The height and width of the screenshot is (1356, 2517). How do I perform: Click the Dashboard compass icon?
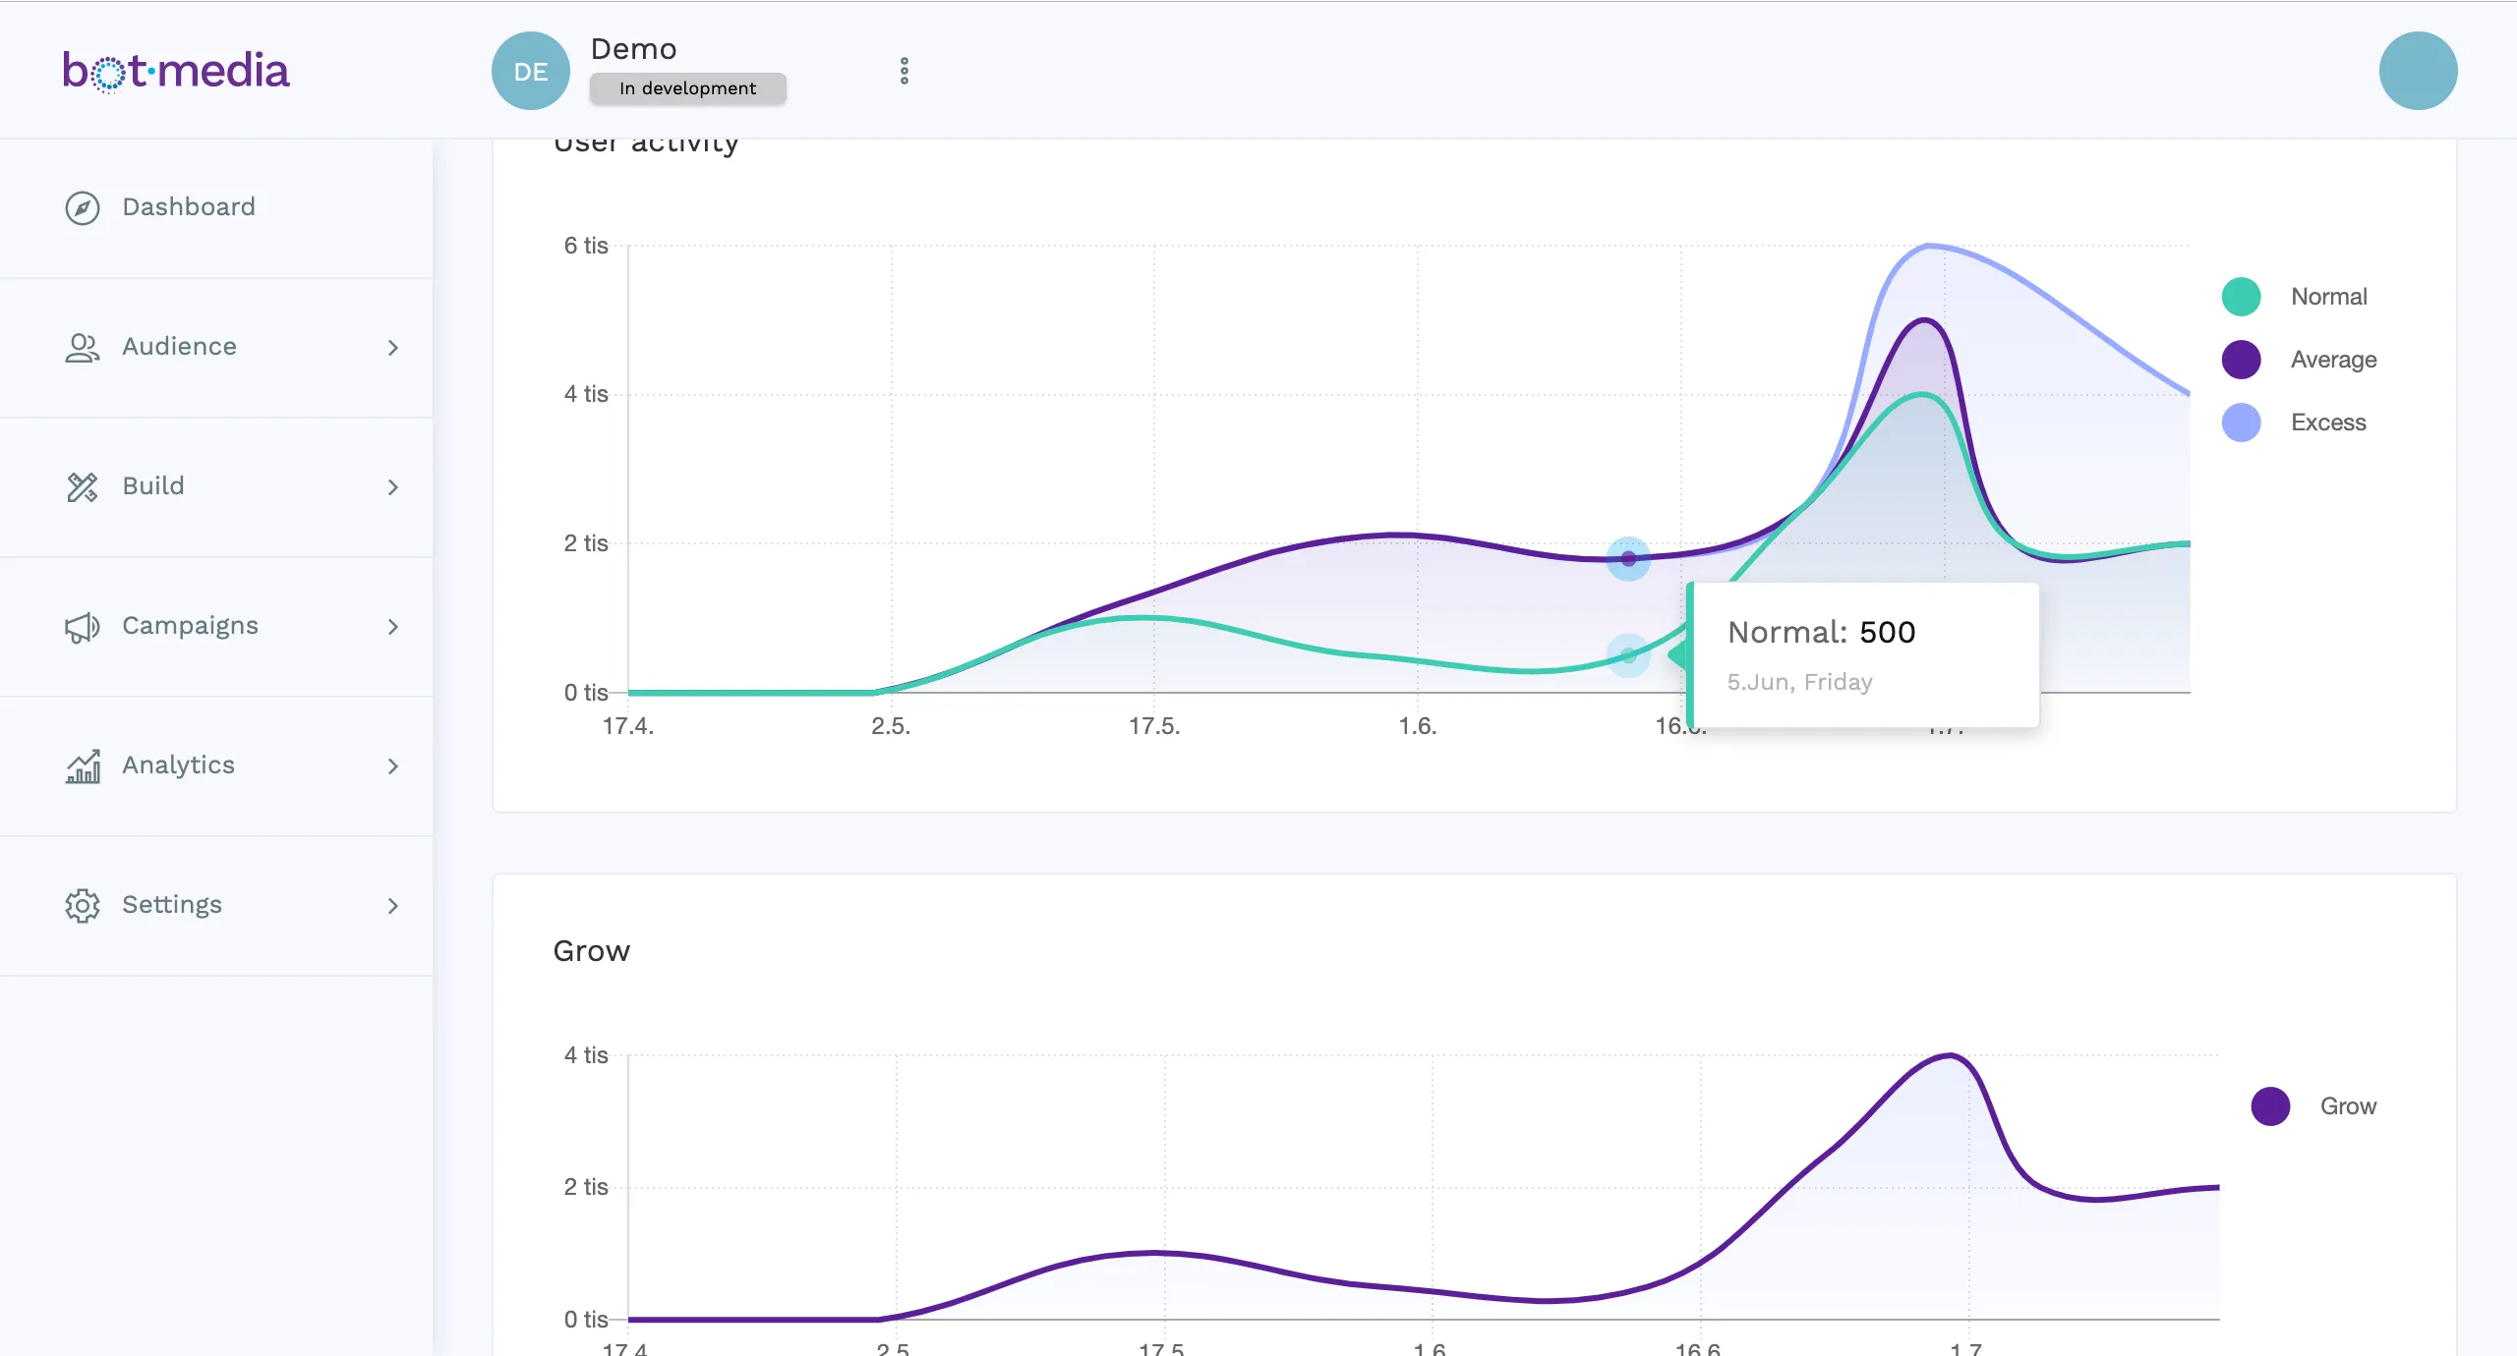[x=83, y=207]
